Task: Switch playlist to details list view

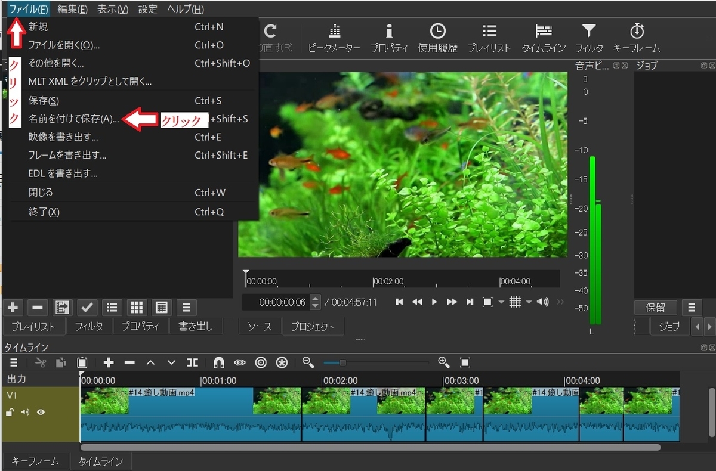Action: [112, 308]
